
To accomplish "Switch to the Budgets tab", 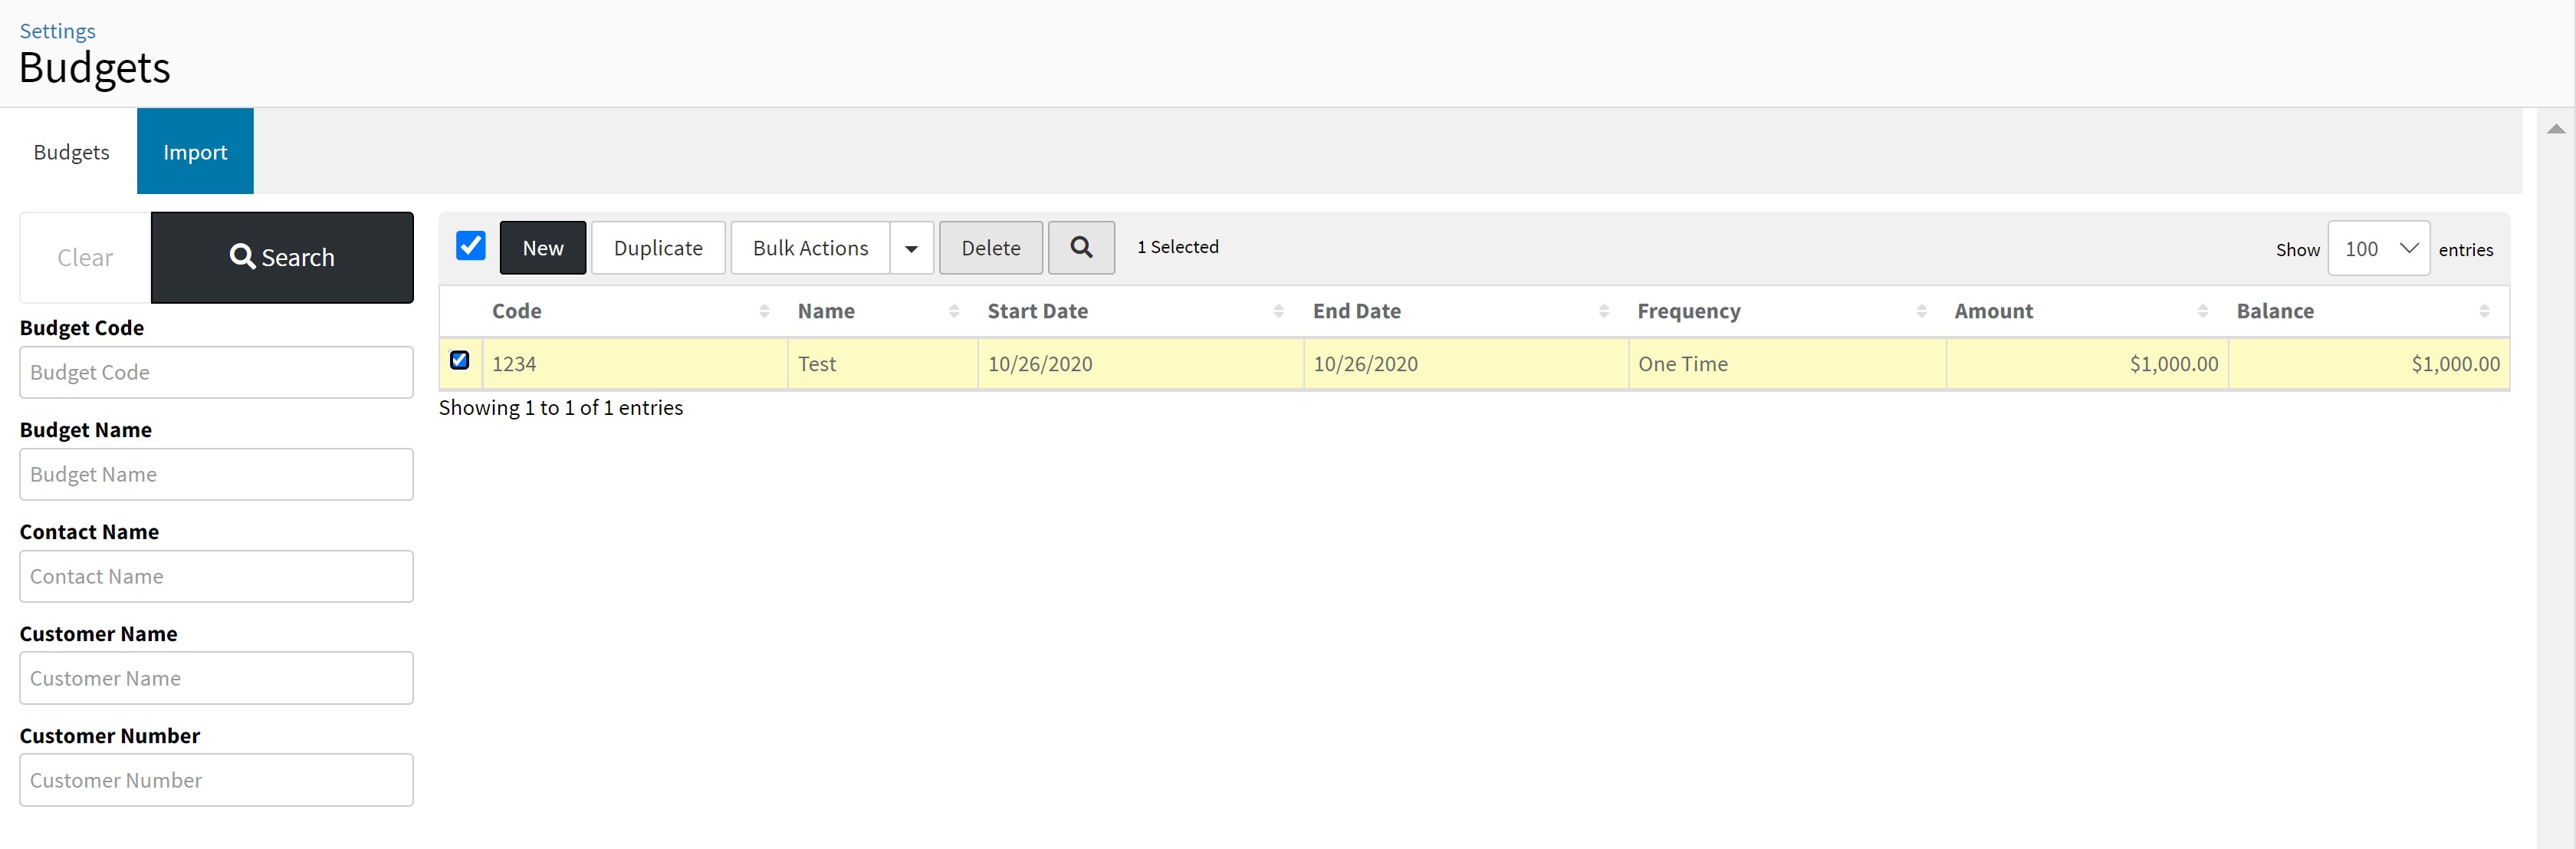I will point(71,152).
